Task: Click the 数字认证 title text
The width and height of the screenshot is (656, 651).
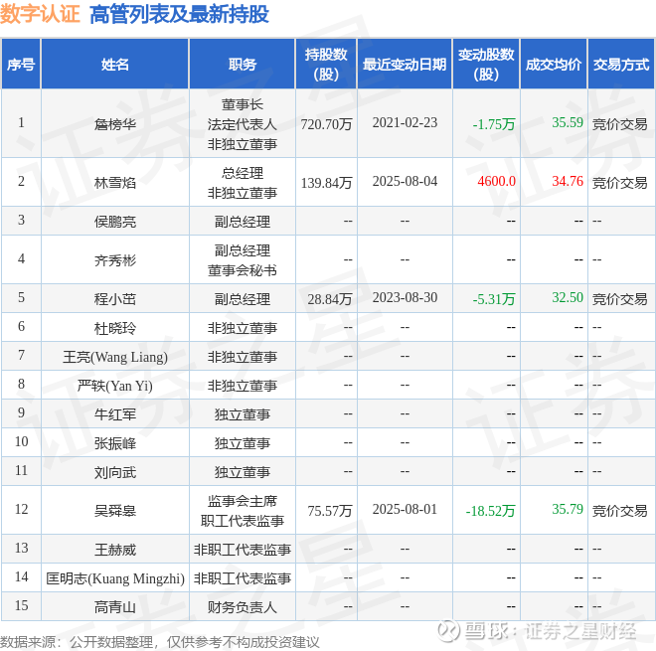Action: pyautogui.click(x=40, y=14)
